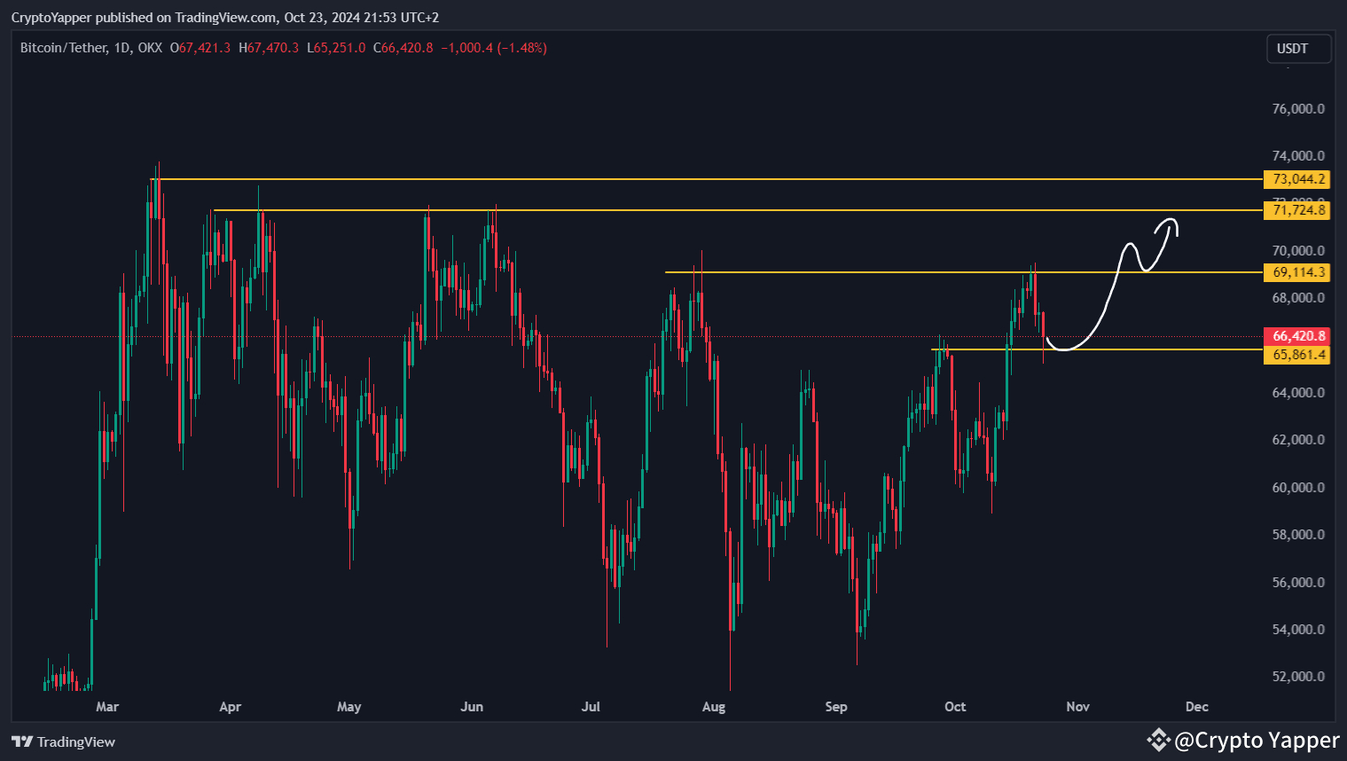
Task: Click the TradingView logo icon
Action: pyautogui.click(x=22, y=741)
